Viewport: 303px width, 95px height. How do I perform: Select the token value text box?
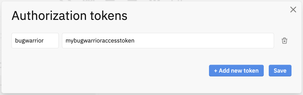168,41
